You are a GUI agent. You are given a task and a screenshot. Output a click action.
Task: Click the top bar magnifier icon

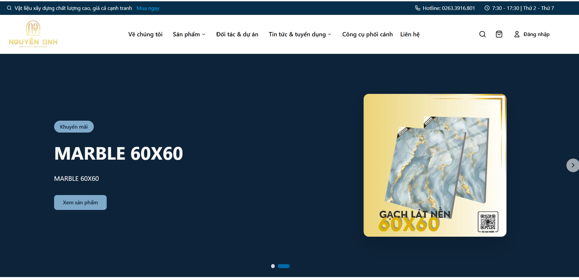9,8
